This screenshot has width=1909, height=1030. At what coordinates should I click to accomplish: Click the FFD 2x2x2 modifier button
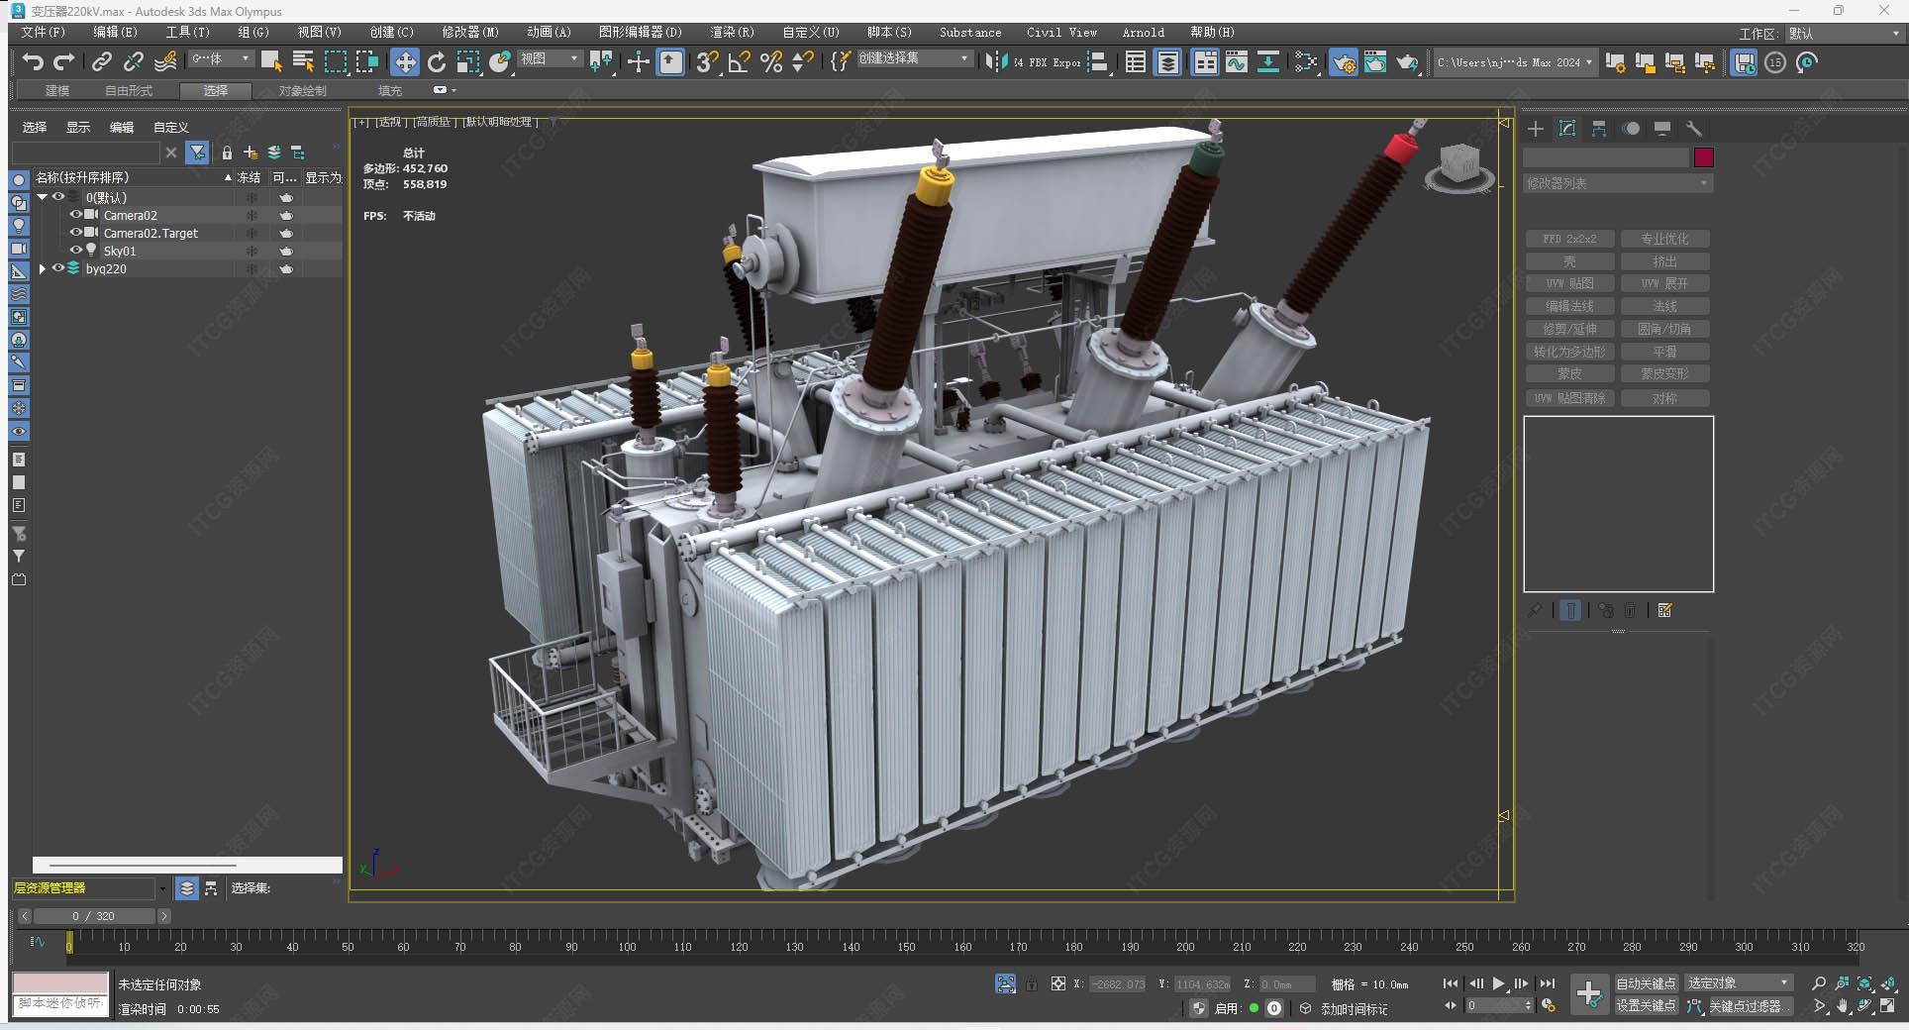[x=1569, y=239]
